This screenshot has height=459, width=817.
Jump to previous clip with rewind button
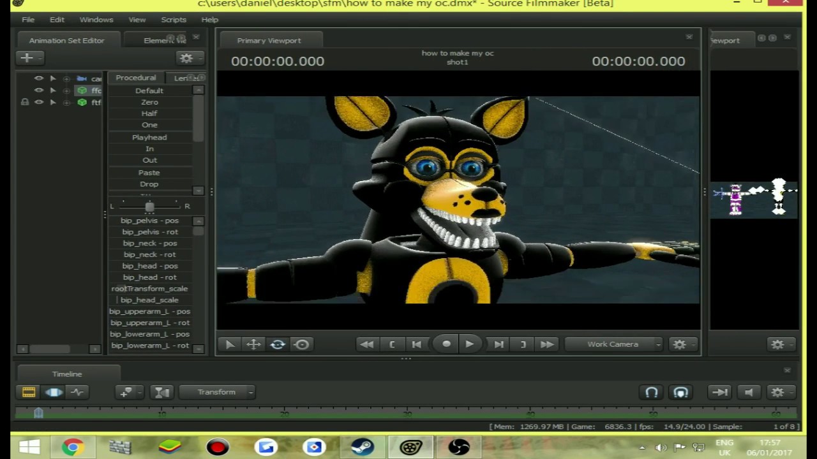(367, 344)
